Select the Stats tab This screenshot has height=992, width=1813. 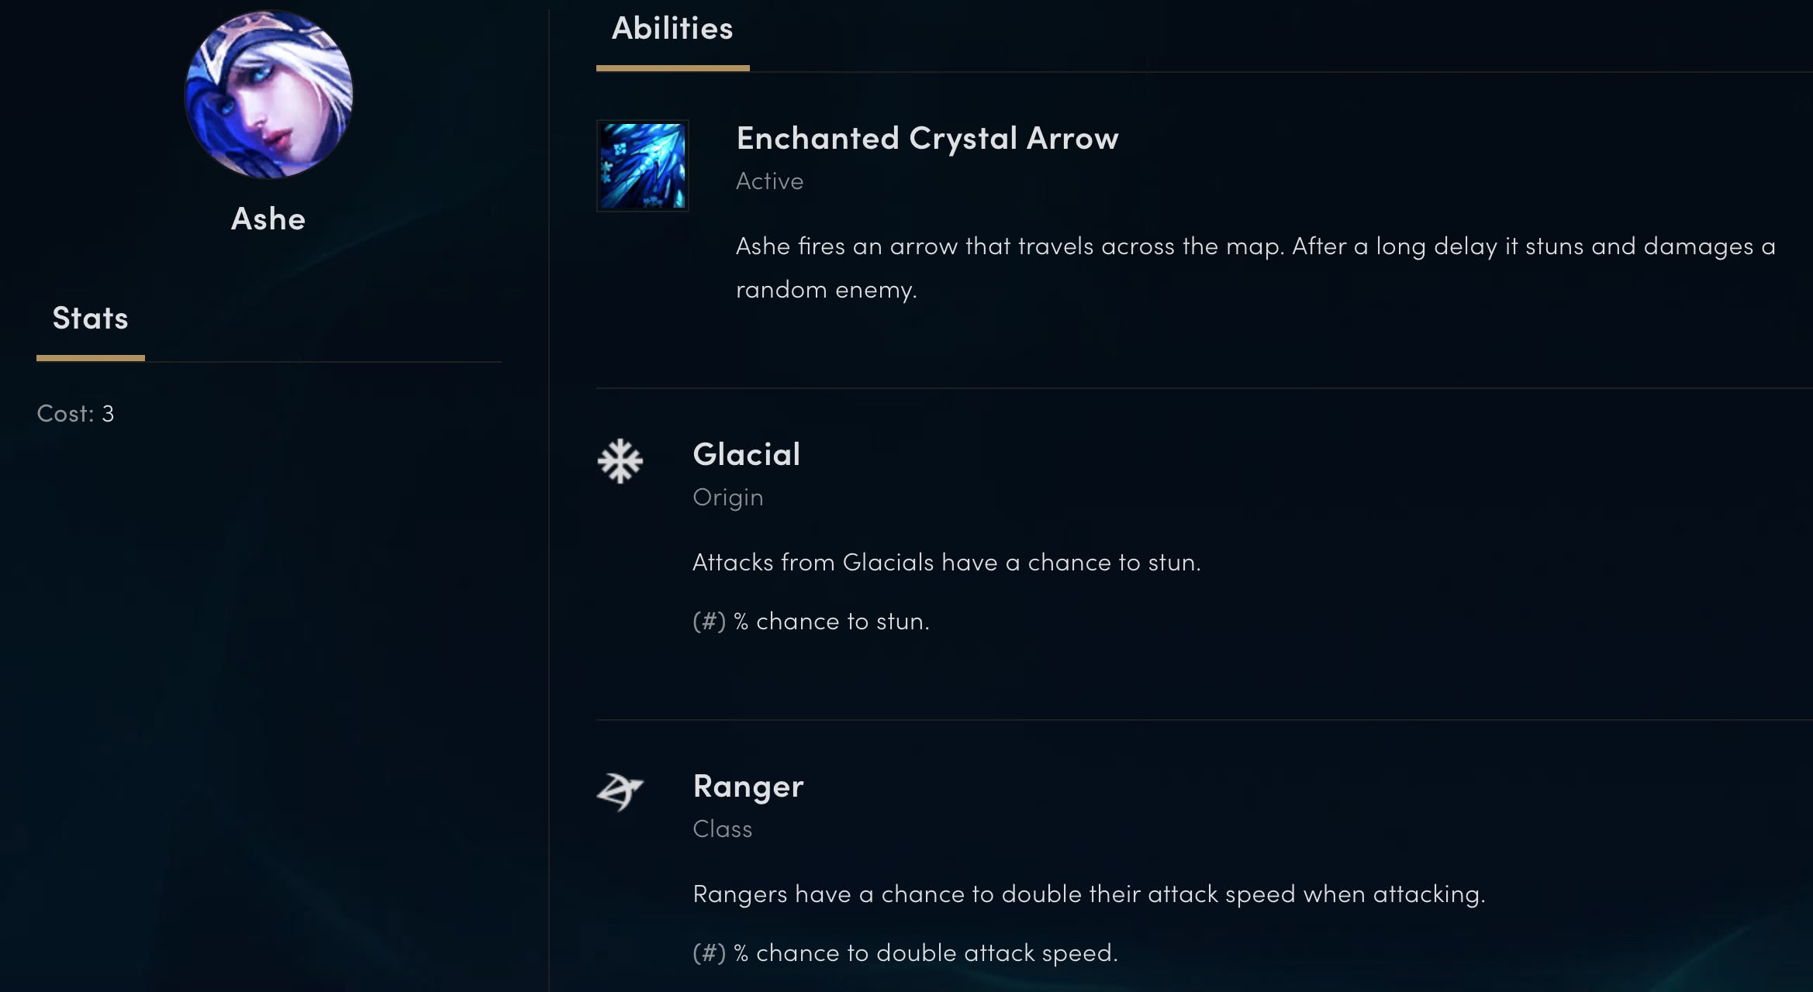point(90,318)
